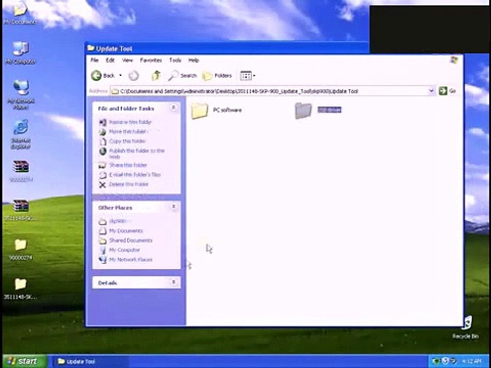491x368 pixels.
Task: Click the selected gray folder icon
Action: point(303,110)
